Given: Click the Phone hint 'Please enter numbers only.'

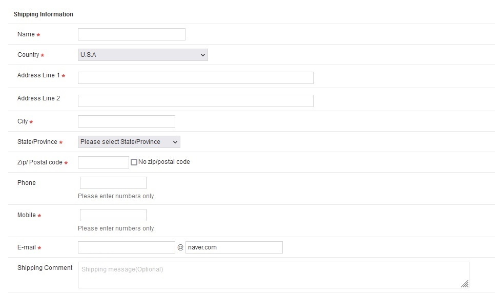Looking at the screenshot, I should pos(116,196).
